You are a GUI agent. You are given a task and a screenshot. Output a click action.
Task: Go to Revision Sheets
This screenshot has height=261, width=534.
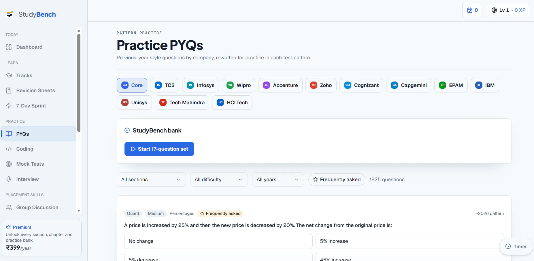[x=38, y=90]
